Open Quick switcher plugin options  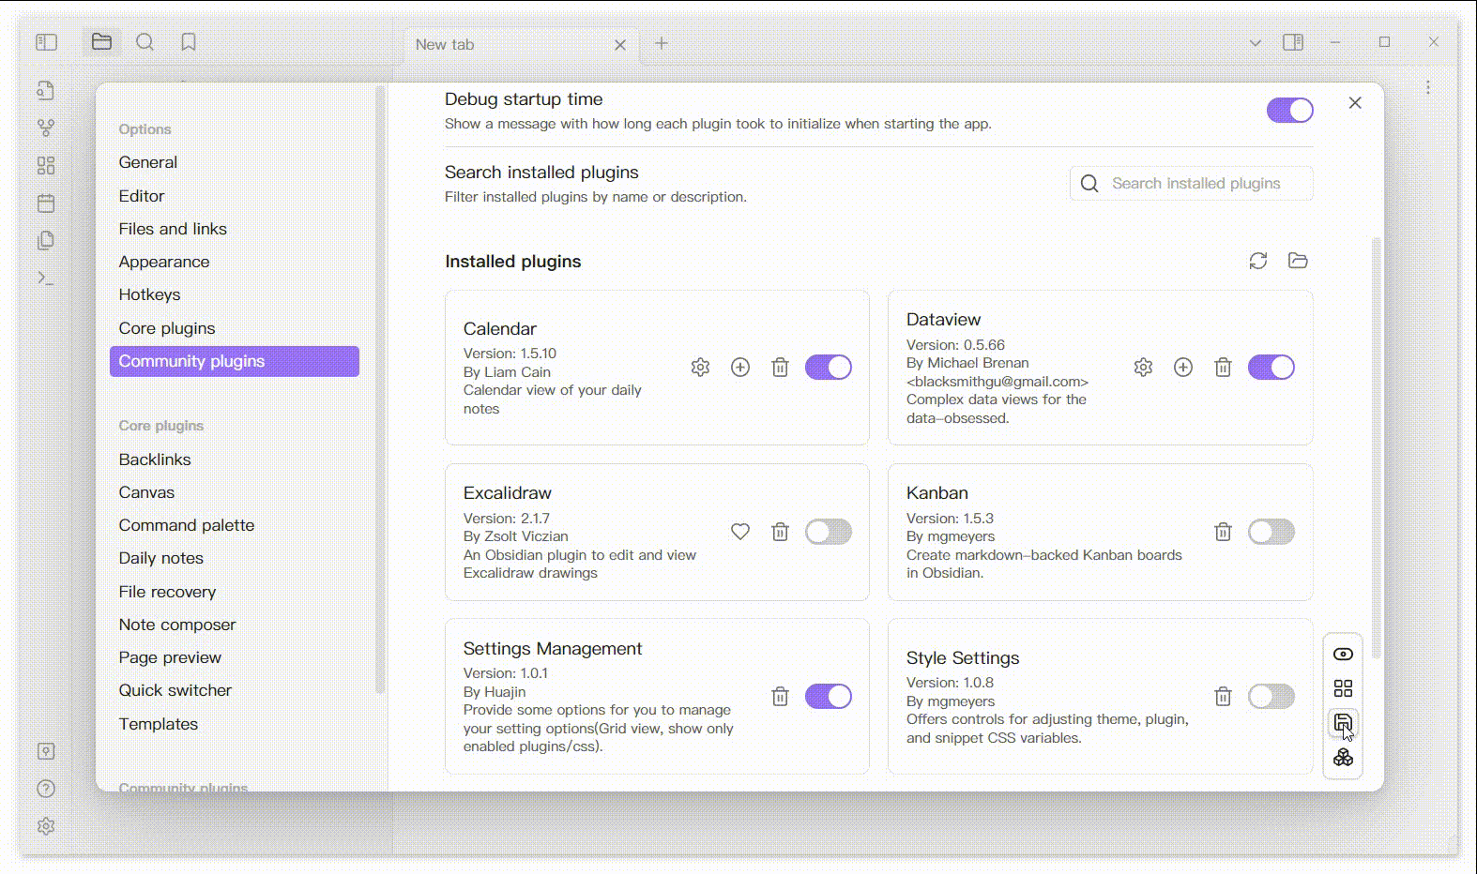(235, 690)
